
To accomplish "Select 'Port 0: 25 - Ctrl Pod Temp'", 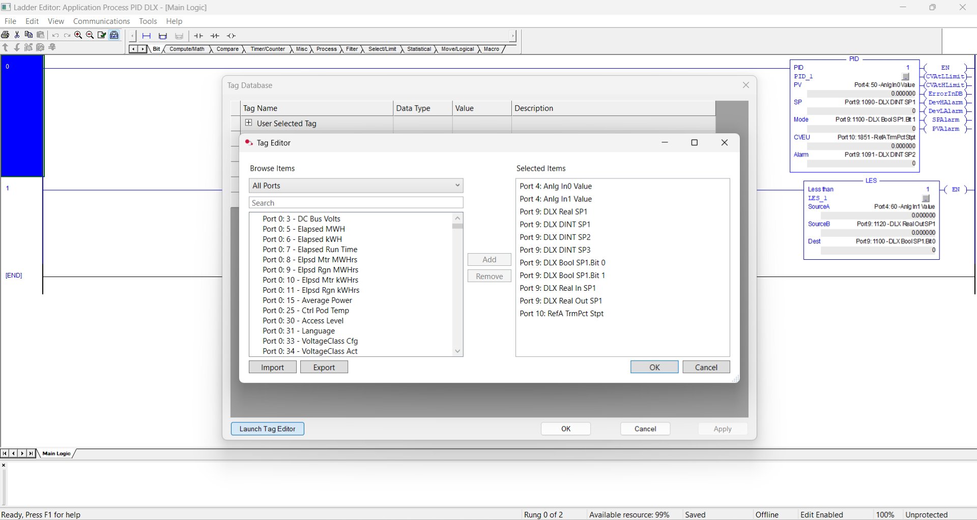I will [x=306, y=310].
